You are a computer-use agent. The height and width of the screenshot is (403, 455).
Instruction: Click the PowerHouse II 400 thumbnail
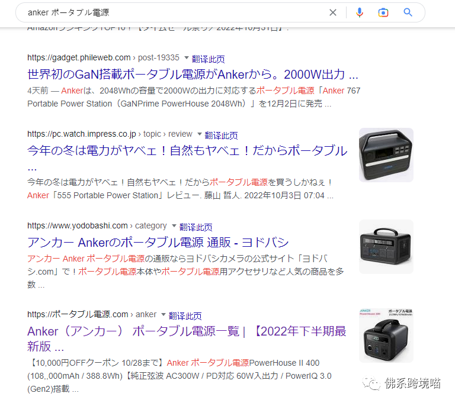(386, 336)
